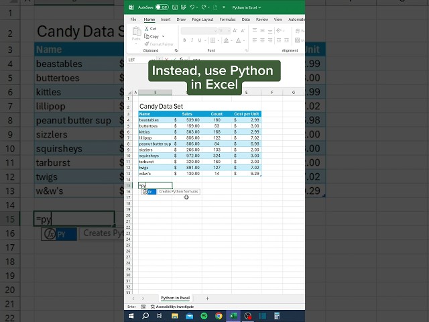The height and width of the screenshot is (322, 429).
Task: Add a new sheet with plus button
Action: click(x=207, y=298)
